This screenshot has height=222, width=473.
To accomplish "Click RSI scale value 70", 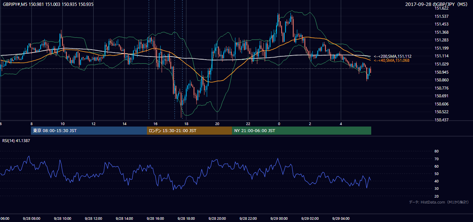I will coord(436,159).
